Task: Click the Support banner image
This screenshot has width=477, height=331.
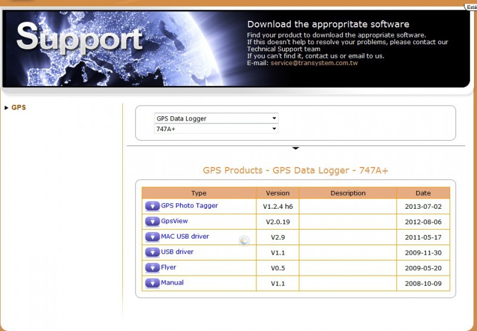Action: pyautogui.click(x=119, y=48)
